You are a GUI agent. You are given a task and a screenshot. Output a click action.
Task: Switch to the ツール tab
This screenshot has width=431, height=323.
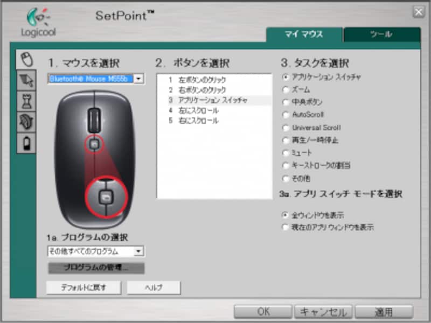[x=382, y=34]
